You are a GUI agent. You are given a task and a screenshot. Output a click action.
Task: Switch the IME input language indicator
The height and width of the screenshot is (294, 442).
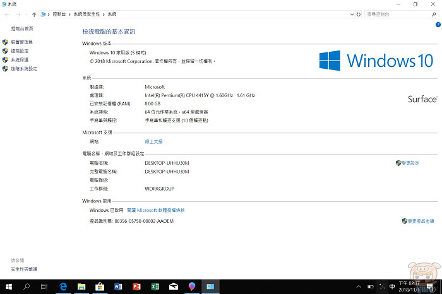coord(392,286)
